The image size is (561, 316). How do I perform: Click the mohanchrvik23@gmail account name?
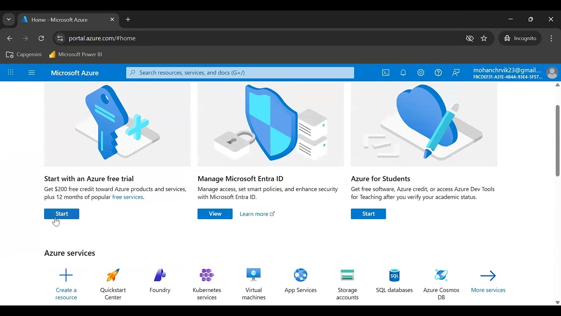click(508, 70)
